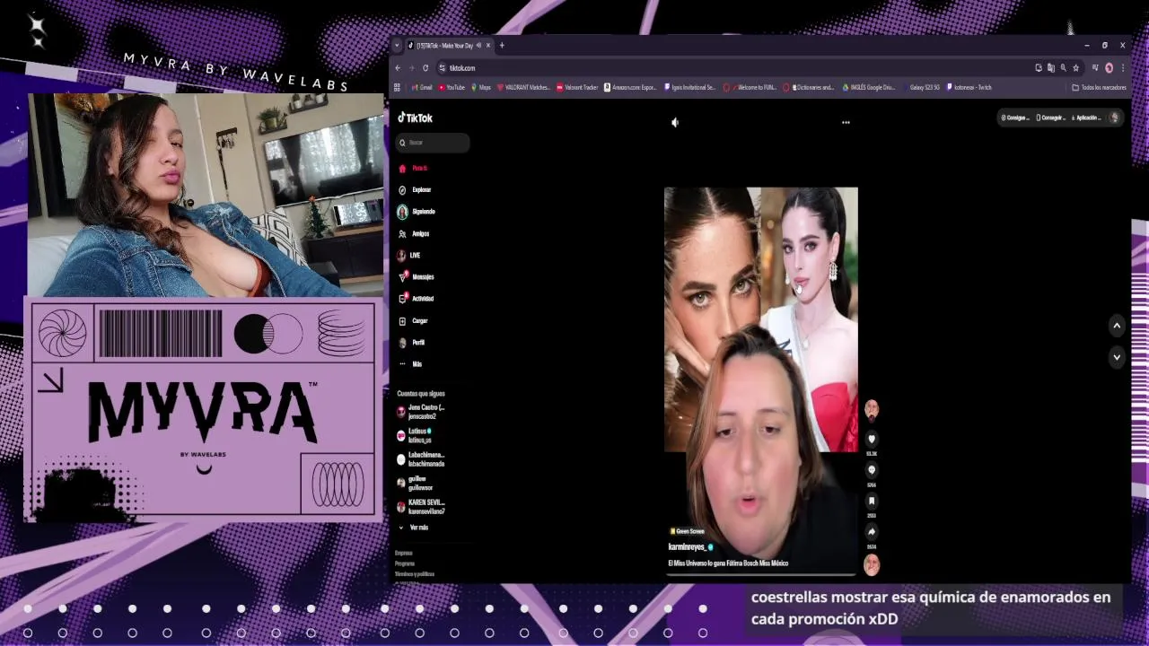The width and height of the screenshot is (1149, 646).
Task: Go to next video with down arrow
Action: point(1117,356)
